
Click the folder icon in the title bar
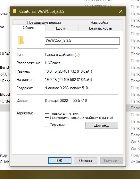point(15,12)
